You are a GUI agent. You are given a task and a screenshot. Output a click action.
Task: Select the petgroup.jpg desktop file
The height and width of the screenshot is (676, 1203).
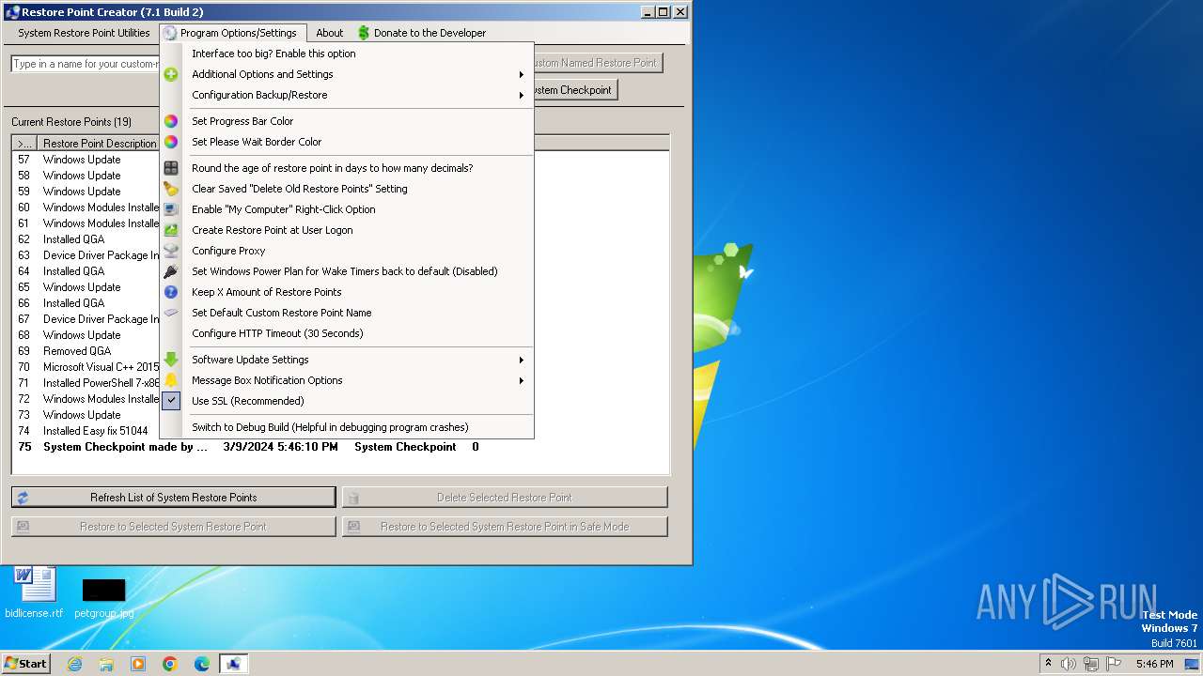click(103, 598)
